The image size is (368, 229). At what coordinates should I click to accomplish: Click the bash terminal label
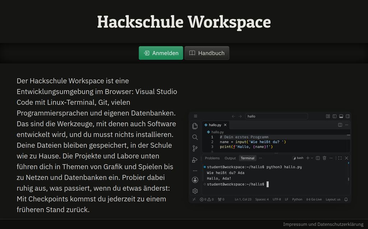coord(298,158)
